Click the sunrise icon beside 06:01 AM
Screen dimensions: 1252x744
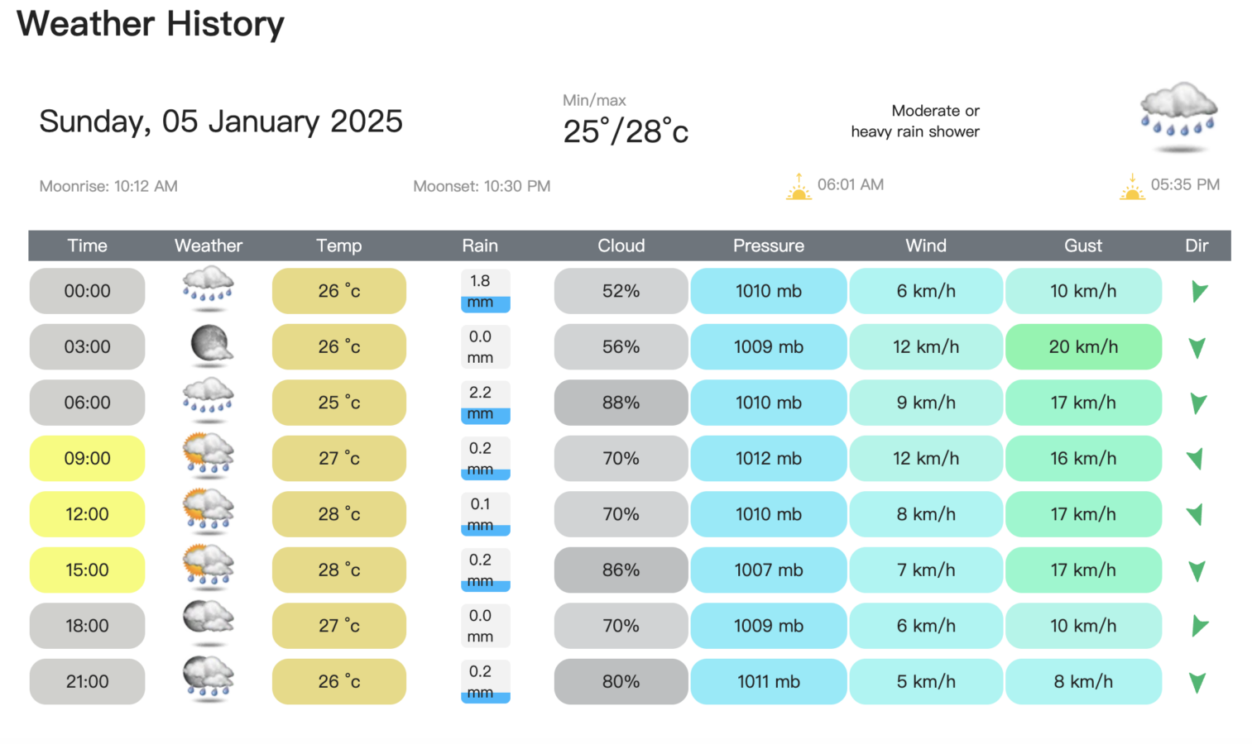point(799,188)
